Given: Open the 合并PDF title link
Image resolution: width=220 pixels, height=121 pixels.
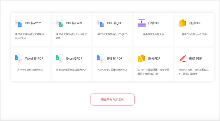Looking at the screenshot, I should coord(195,23).
